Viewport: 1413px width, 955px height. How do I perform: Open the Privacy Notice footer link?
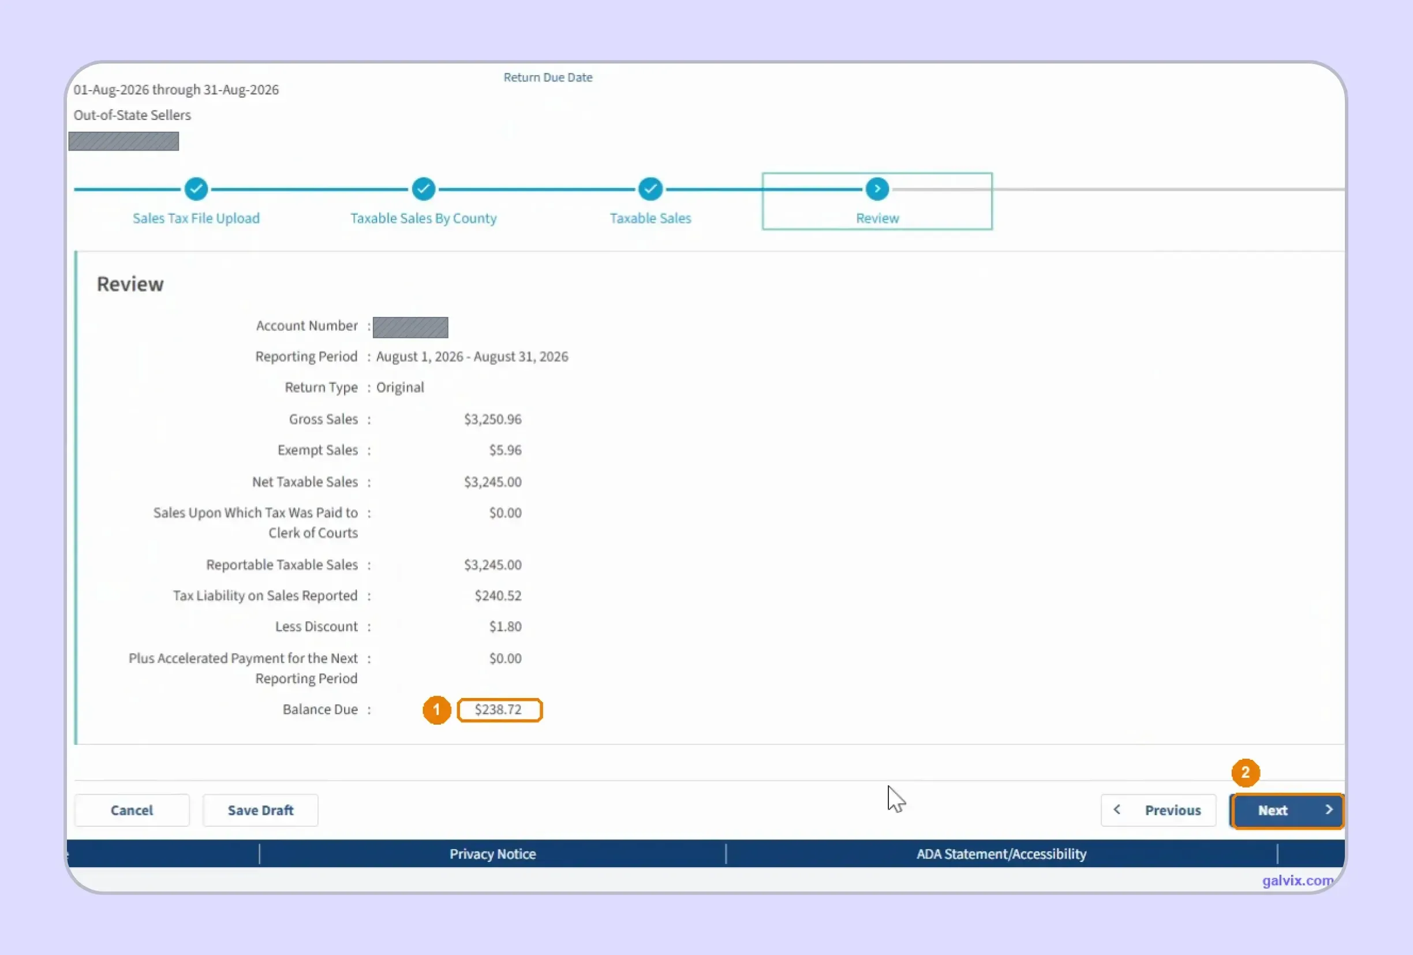[x=492, y=854]
